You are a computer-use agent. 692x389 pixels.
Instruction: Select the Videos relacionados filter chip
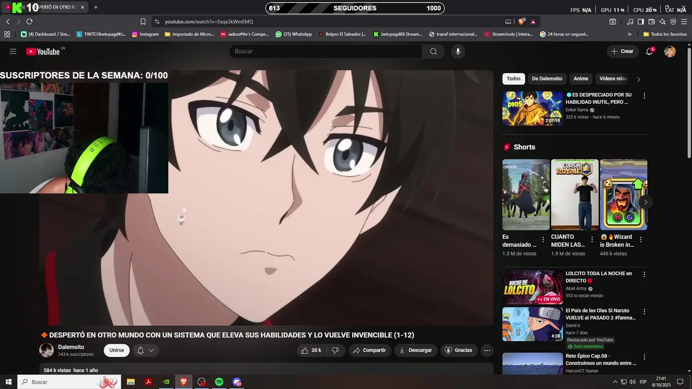pyautogui.click(x=613, y=79)
